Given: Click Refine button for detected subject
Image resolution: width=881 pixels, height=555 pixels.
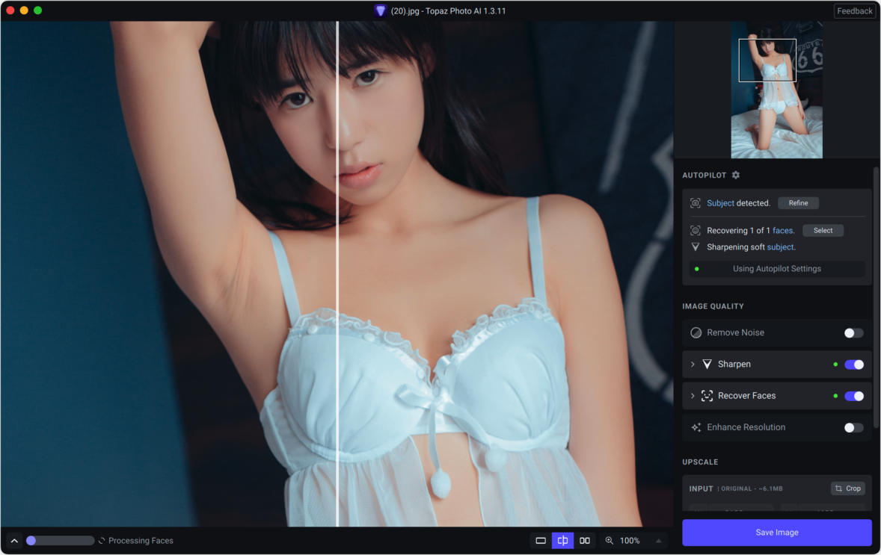Looking at the screenshot, I should (x=798, y=203).
